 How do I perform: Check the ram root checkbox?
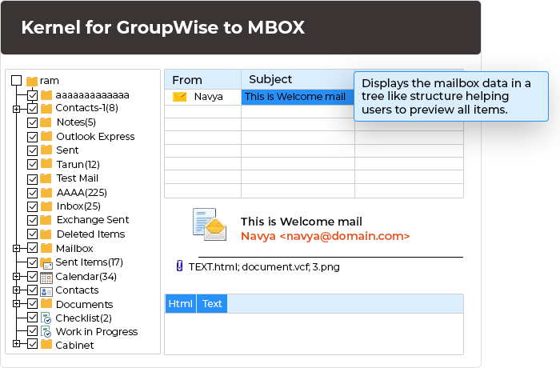tap(17, 80)
